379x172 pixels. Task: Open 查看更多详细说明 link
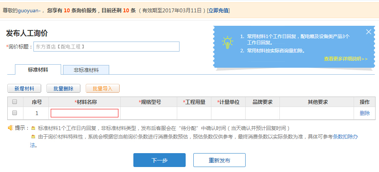pos(346,59)
